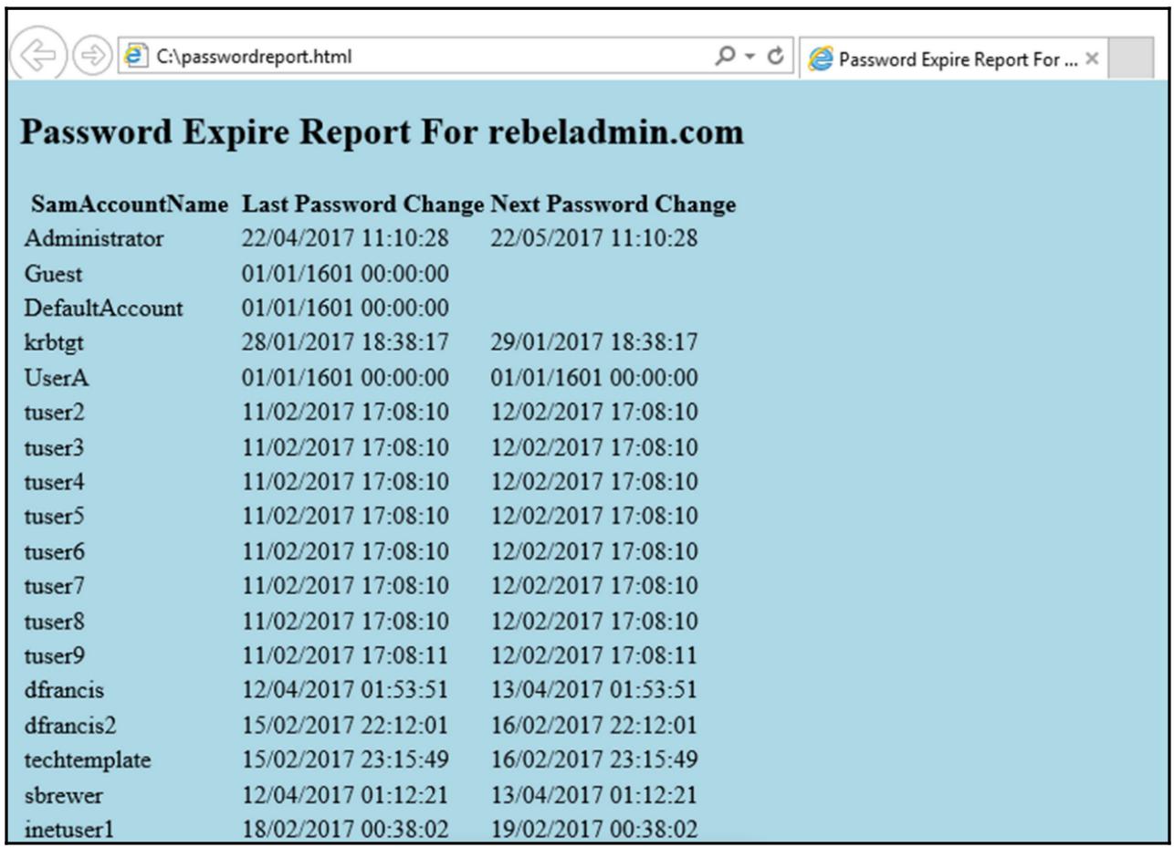Viewport: 1174px width, 848px height.
Task: Refresh the page with the reload icon
Action: (x=776, y=56)
